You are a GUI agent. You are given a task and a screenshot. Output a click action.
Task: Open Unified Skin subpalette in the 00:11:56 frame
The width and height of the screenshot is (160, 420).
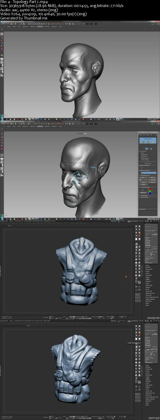click(148, 401)
